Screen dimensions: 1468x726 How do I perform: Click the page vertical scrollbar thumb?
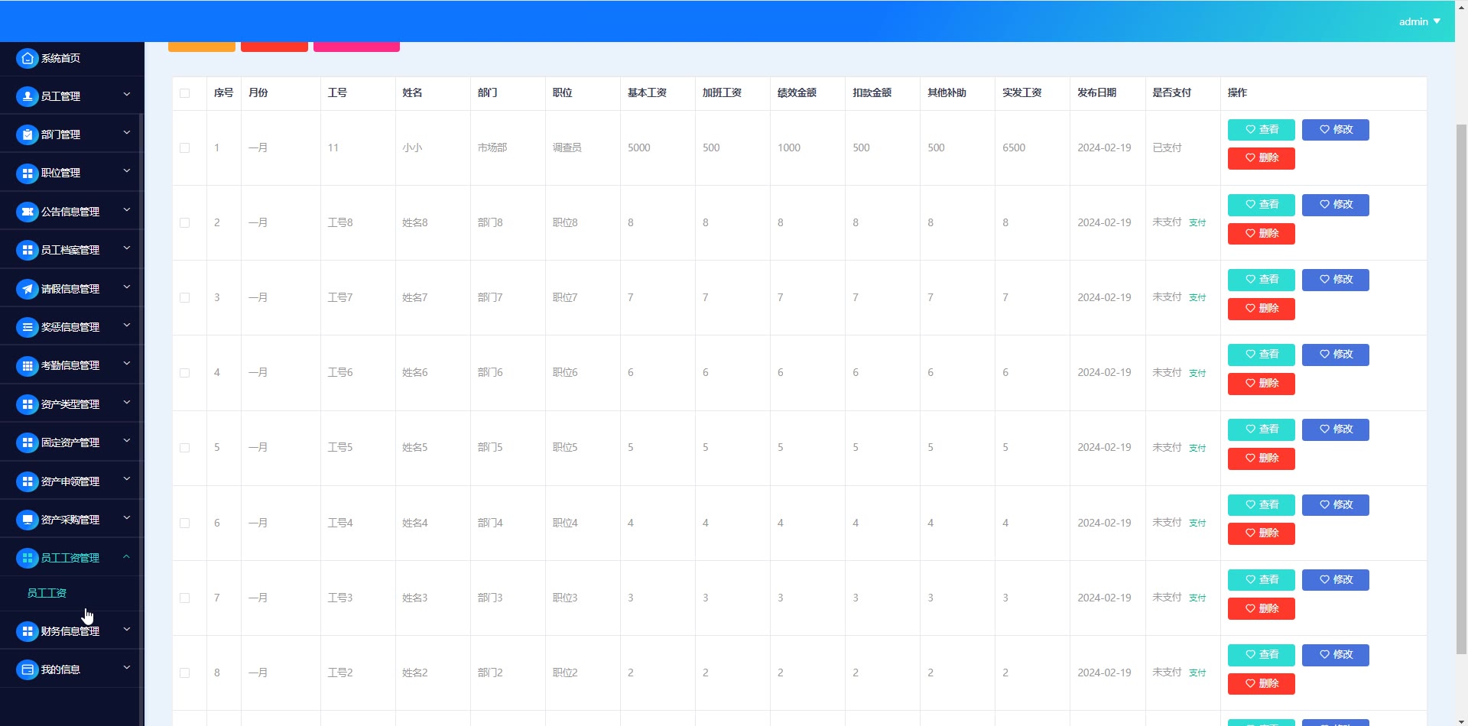(x=1461, y=388)
